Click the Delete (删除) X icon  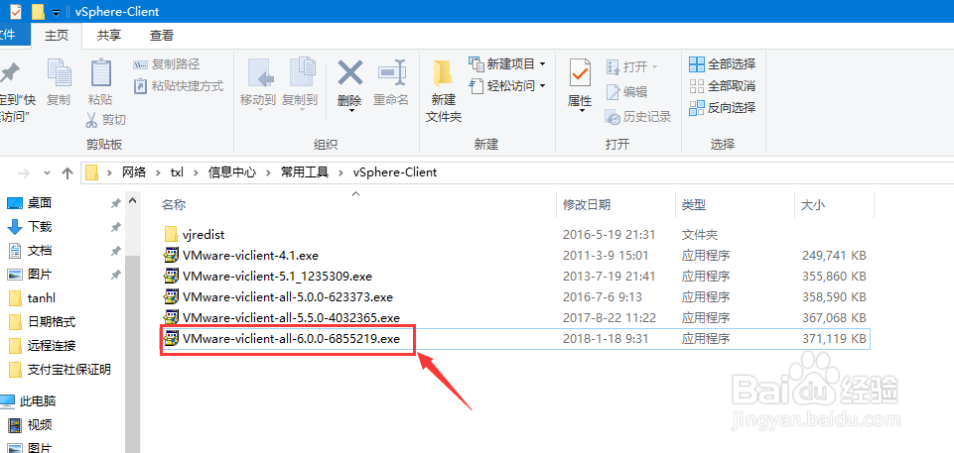tap(349, 73)
